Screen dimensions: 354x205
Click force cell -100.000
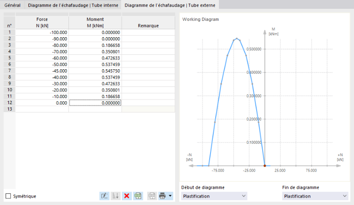click(x=42, y=33)
